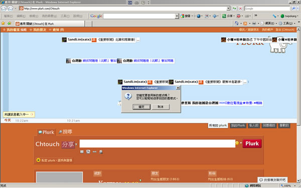Open the 工具(O) Tools command bar dropdown
This screenshot has height=188, width=301.
(x=286, y=24)
